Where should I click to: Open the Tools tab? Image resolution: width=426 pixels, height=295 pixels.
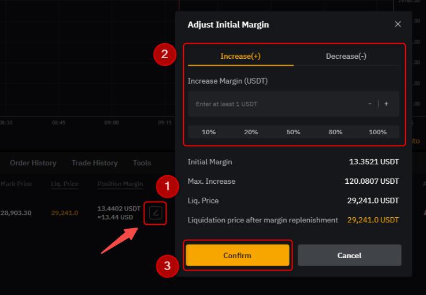click(142, 163)
